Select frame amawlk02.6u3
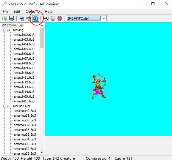The height and width of the screenshot is (160, 172). [24, 35]
